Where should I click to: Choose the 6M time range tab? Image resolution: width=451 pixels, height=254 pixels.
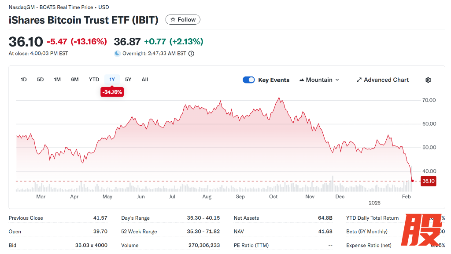(x=75, y=80)
